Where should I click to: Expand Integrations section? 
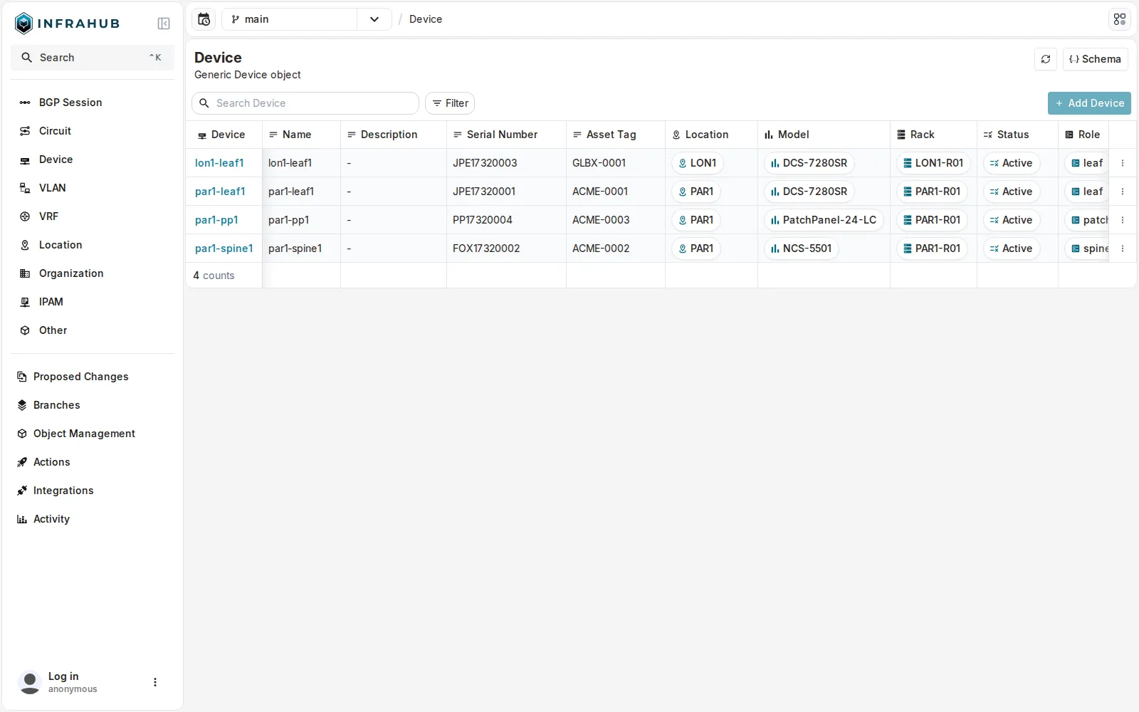93,491
